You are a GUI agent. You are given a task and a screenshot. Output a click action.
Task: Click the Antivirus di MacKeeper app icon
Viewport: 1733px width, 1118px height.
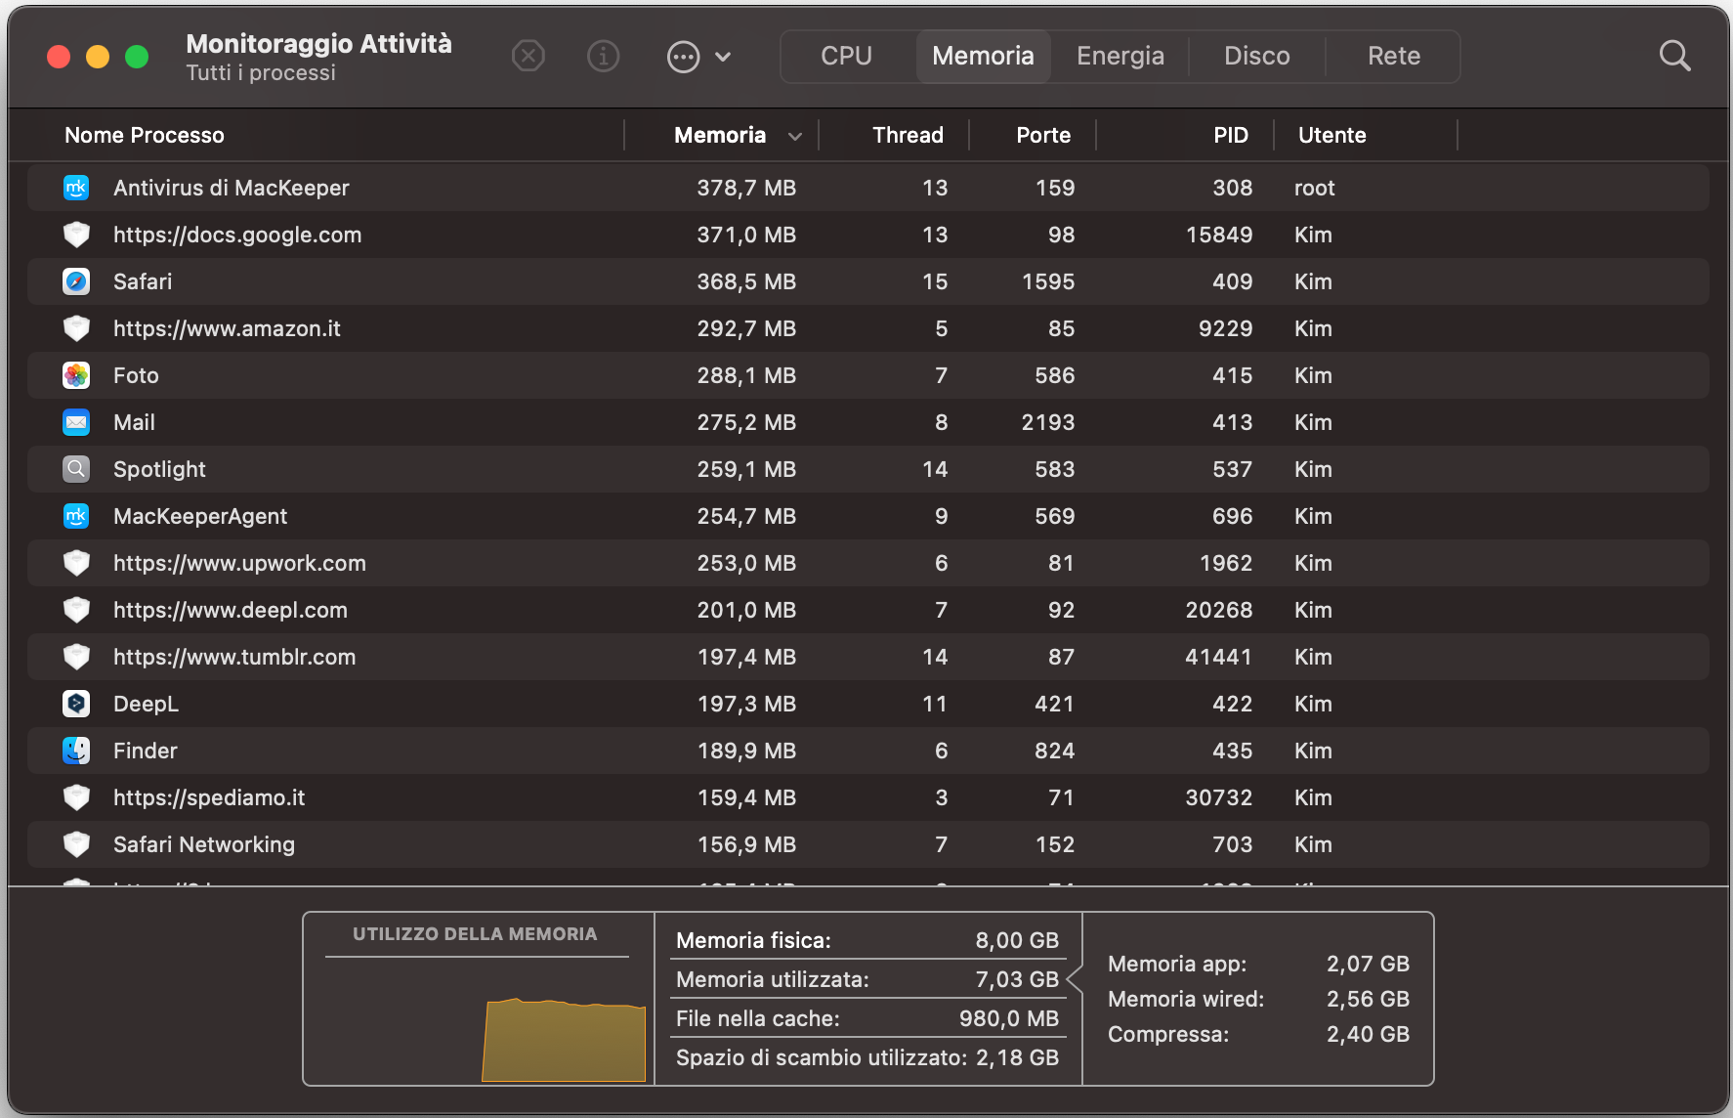(76, 188)
